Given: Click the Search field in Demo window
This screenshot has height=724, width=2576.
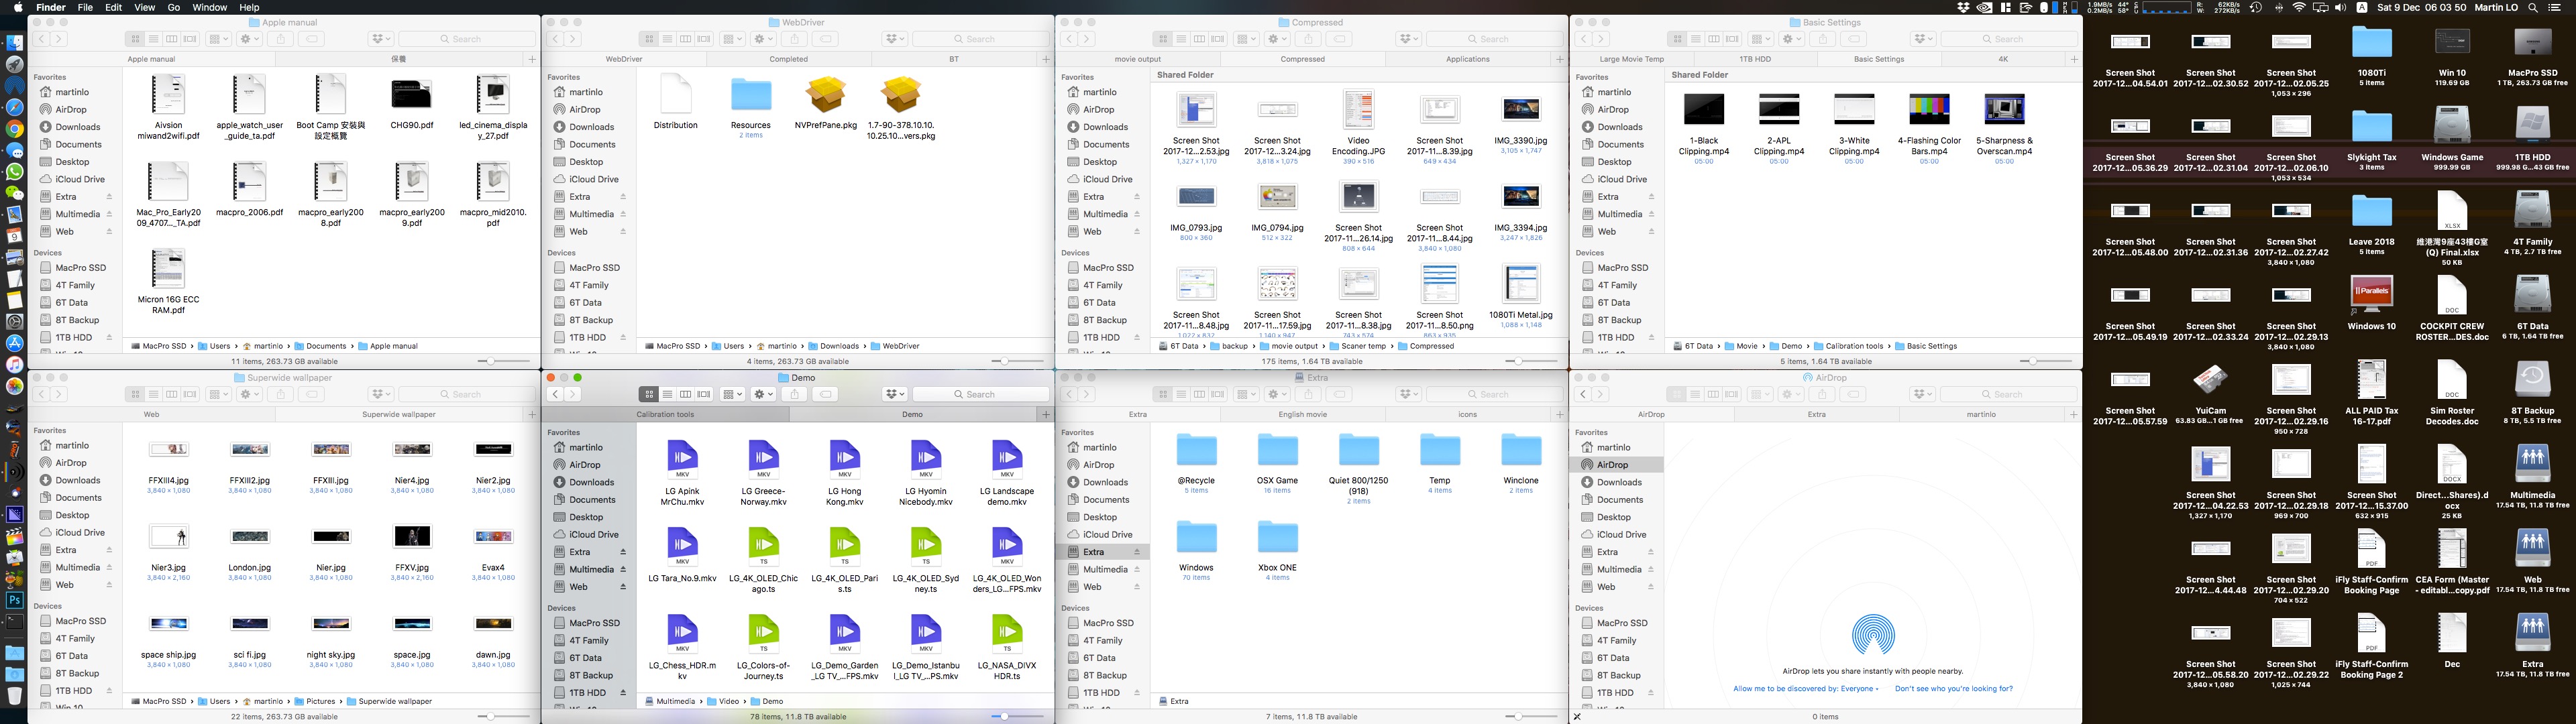Looking at the screenshot, I should point(980,394).
